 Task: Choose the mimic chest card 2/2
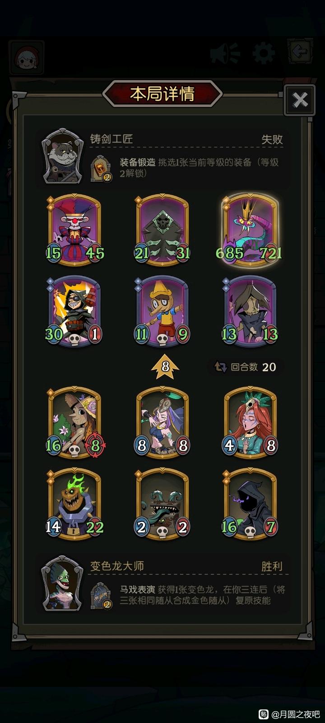coord(162,504)
